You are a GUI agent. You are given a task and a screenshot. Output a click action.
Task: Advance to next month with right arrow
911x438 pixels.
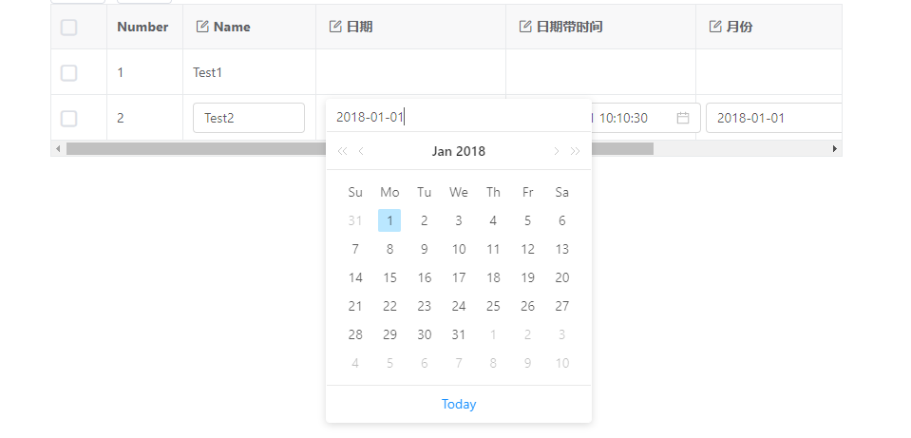coord(556,151)
